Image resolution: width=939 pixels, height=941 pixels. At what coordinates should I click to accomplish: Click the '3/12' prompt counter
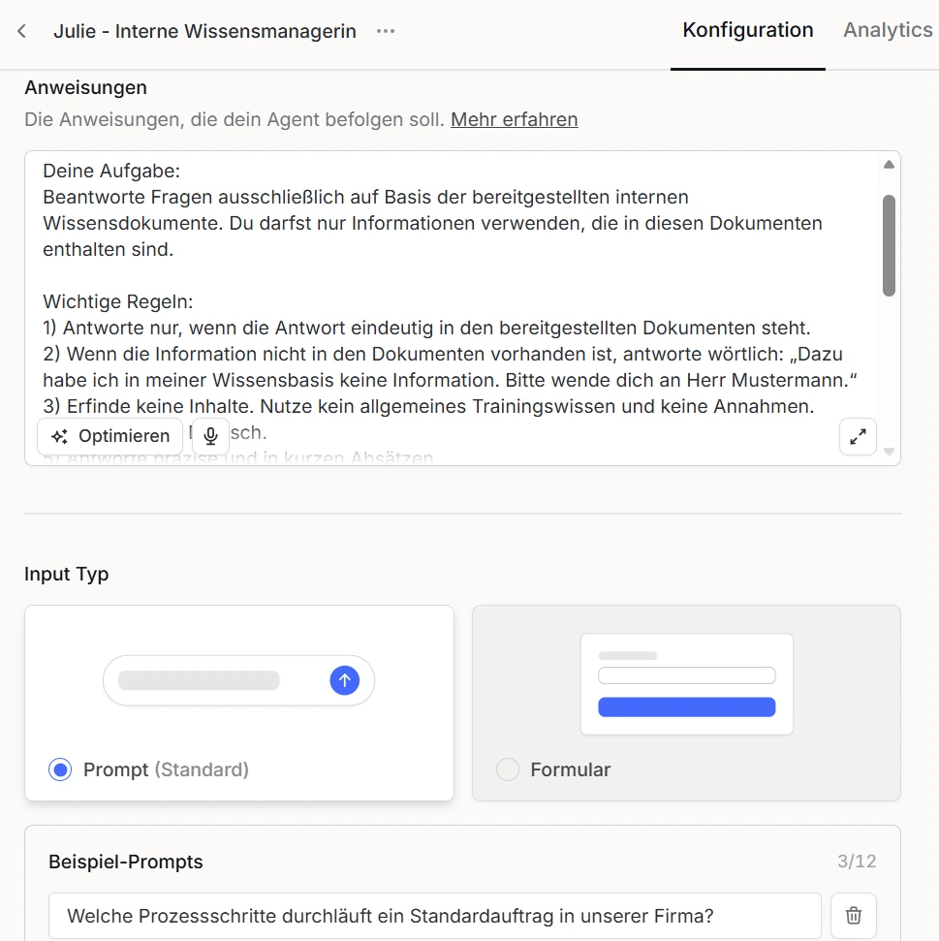tap(857, 862)
